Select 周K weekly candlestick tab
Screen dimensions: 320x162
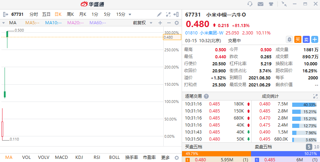[70, 14]
